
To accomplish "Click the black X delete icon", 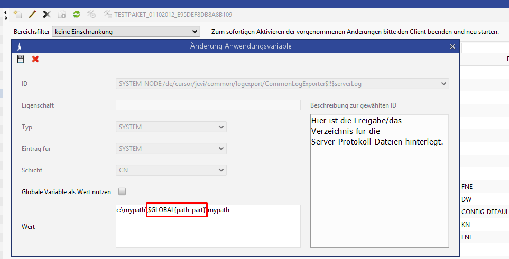I will (47, 15).
